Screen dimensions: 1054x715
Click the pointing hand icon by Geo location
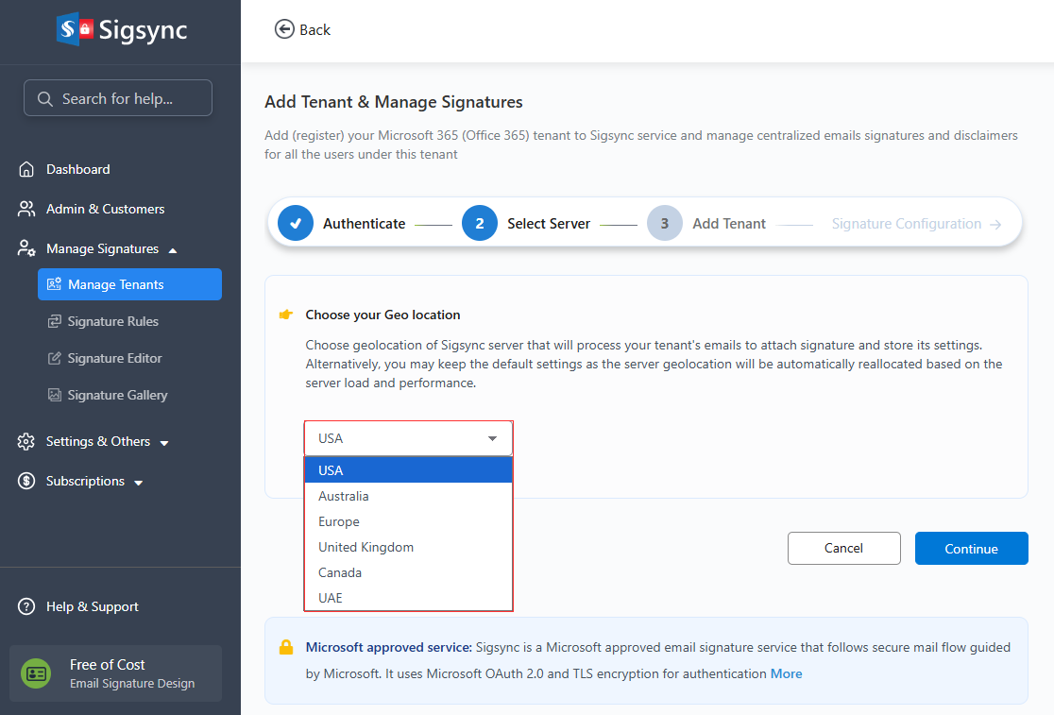click(x=286, y=315)
